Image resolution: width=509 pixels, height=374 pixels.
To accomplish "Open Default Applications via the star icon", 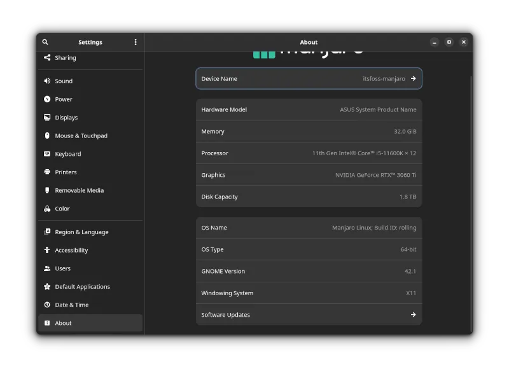I will (46, 287).
